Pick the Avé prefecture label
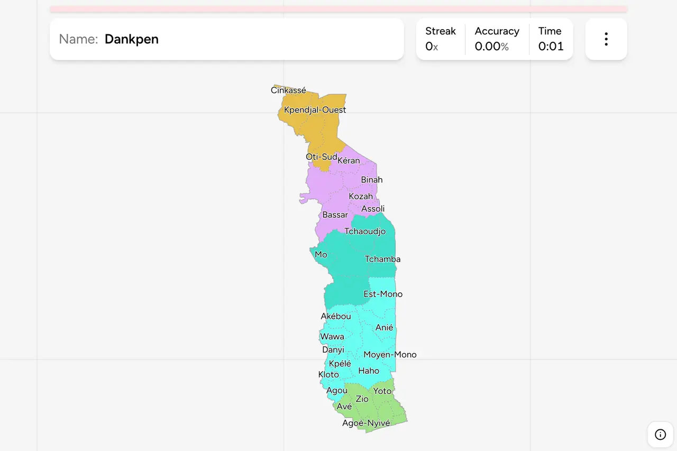Viewport: 677px width, 451px height. point(344,407)
